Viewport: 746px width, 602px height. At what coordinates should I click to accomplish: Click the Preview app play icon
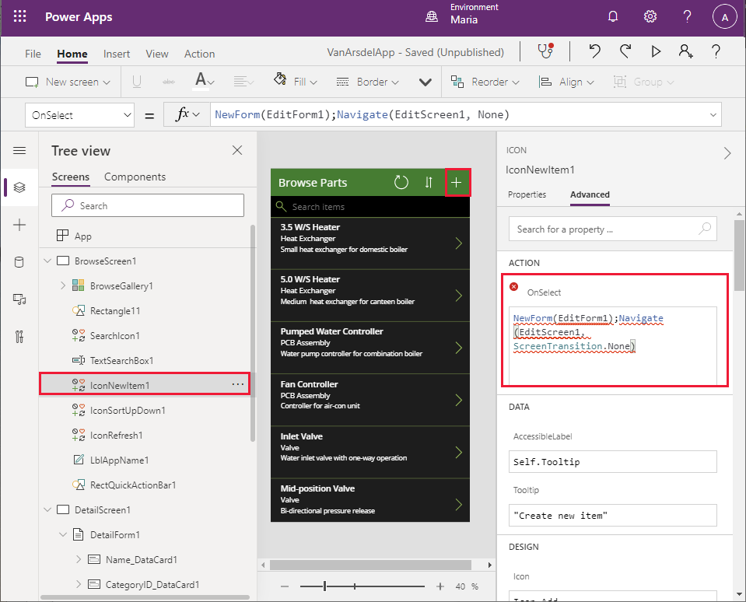pyautogui.click(x=656, y=52)
